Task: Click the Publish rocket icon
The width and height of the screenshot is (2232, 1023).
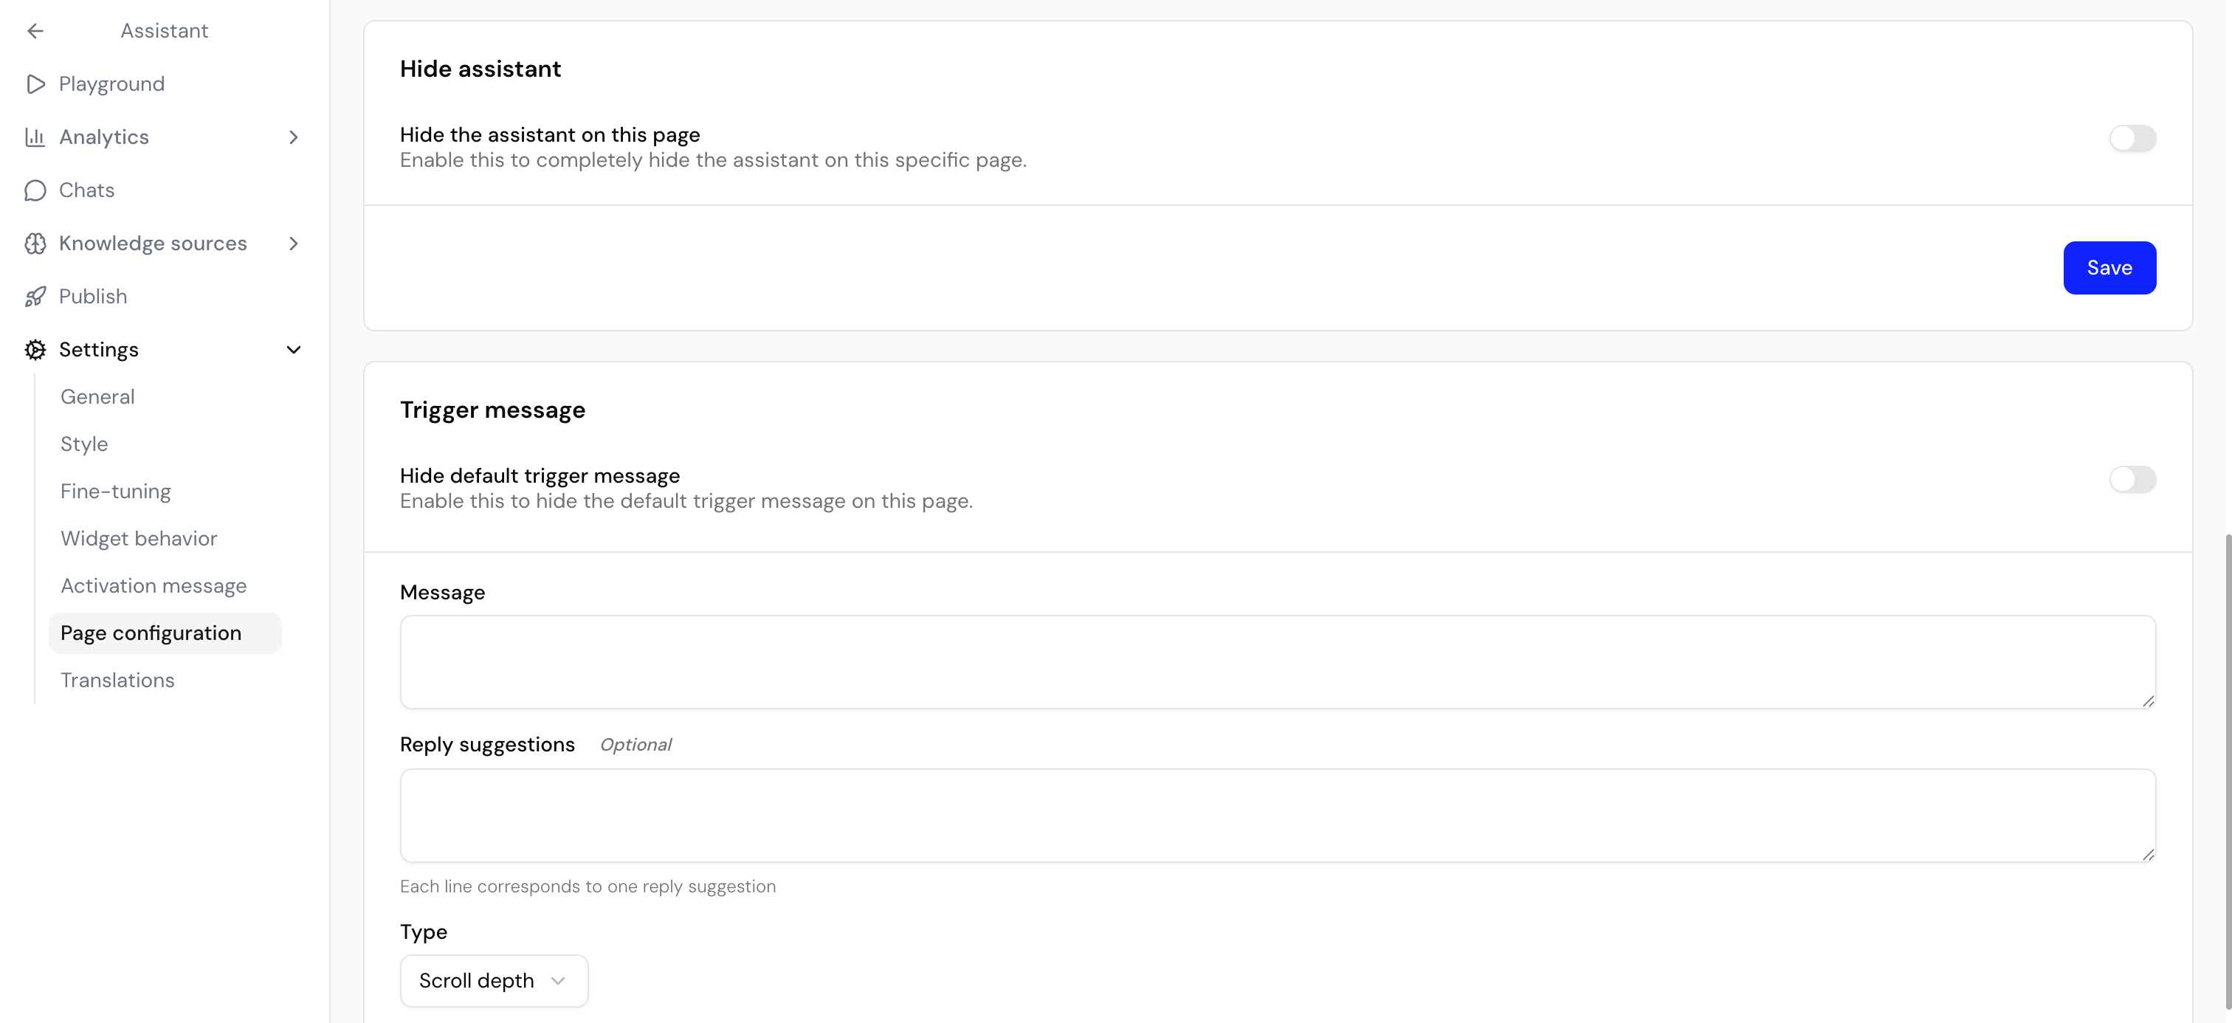Action: point(35,296)
